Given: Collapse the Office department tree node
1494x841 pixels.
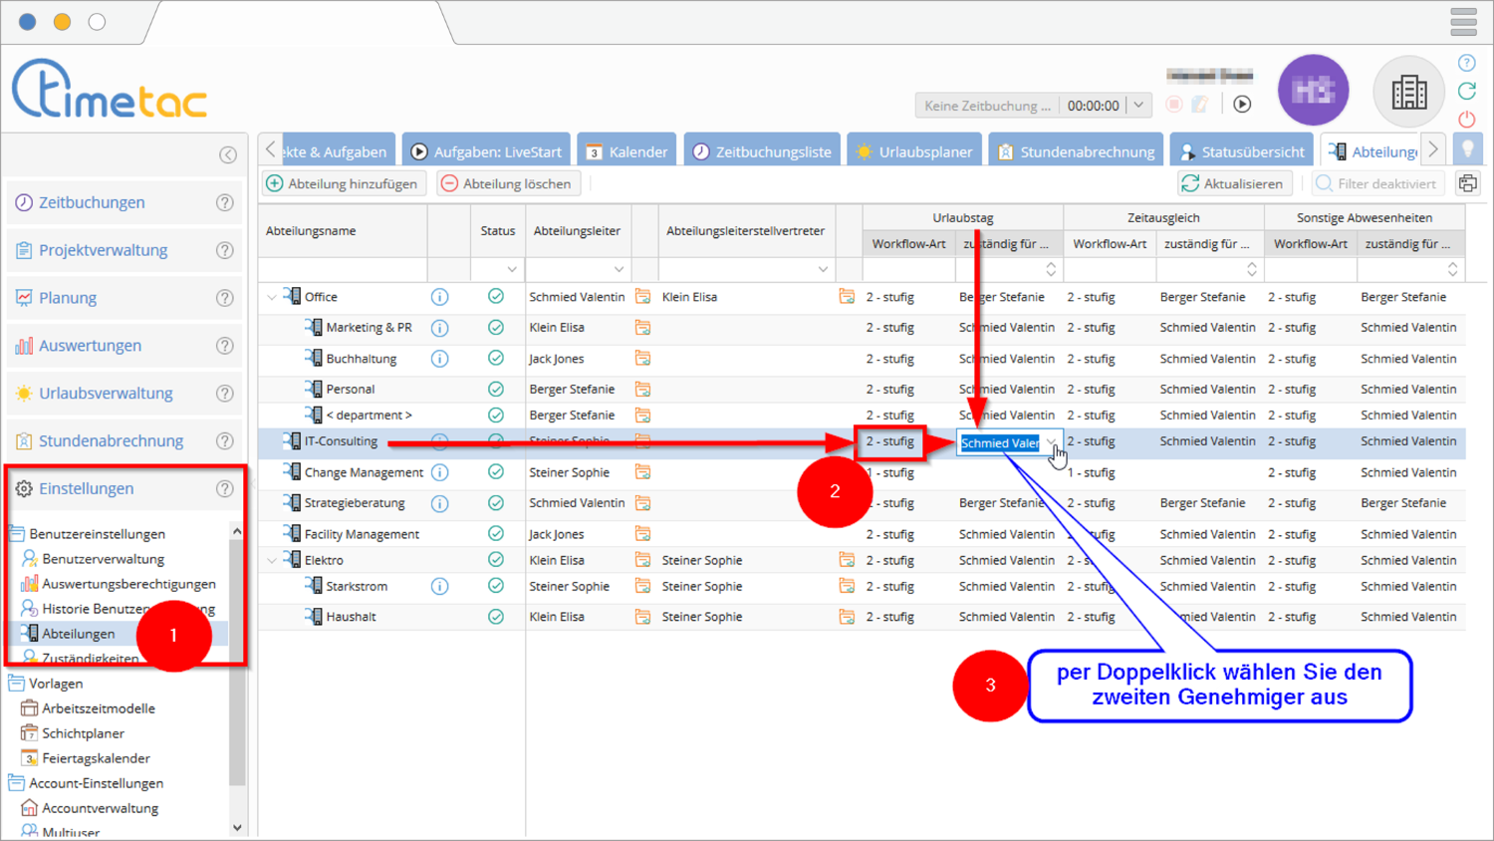Looking at the screenshot, I should [x=272, y=297].
